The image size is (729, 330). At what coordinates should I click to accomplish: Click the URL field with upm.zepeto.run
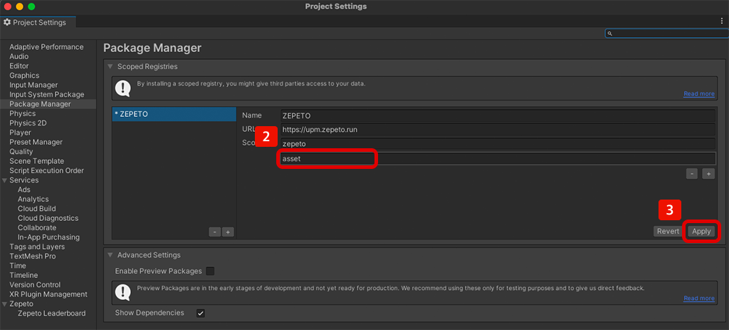click(498, 130)
